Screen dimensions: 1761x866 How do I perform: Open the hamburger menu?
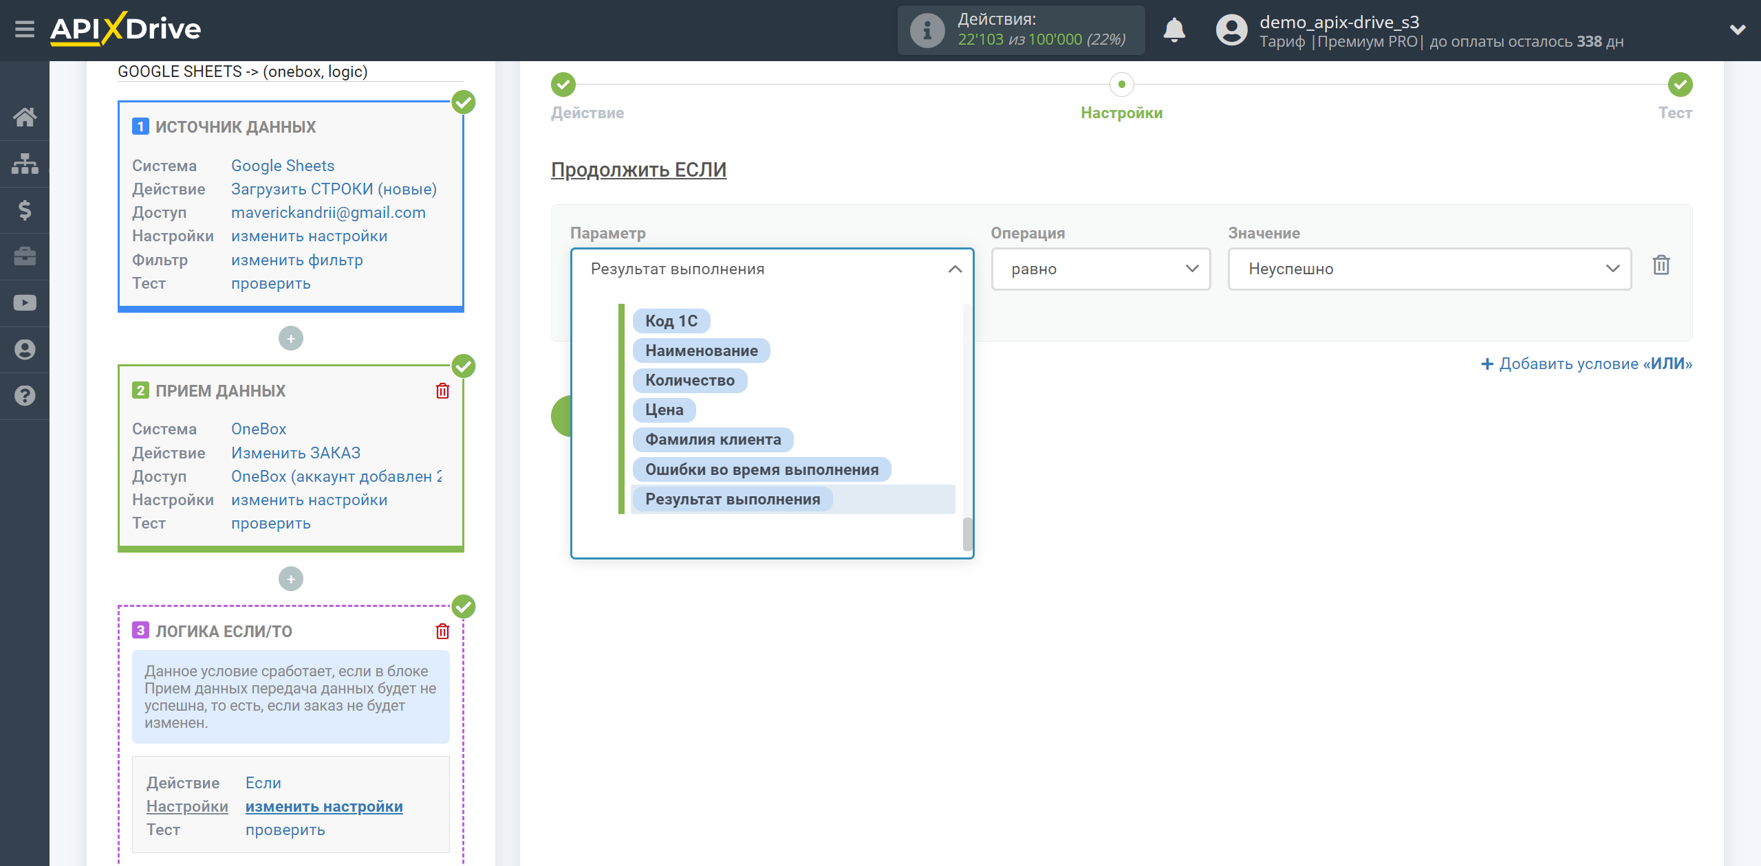[25, 30]
